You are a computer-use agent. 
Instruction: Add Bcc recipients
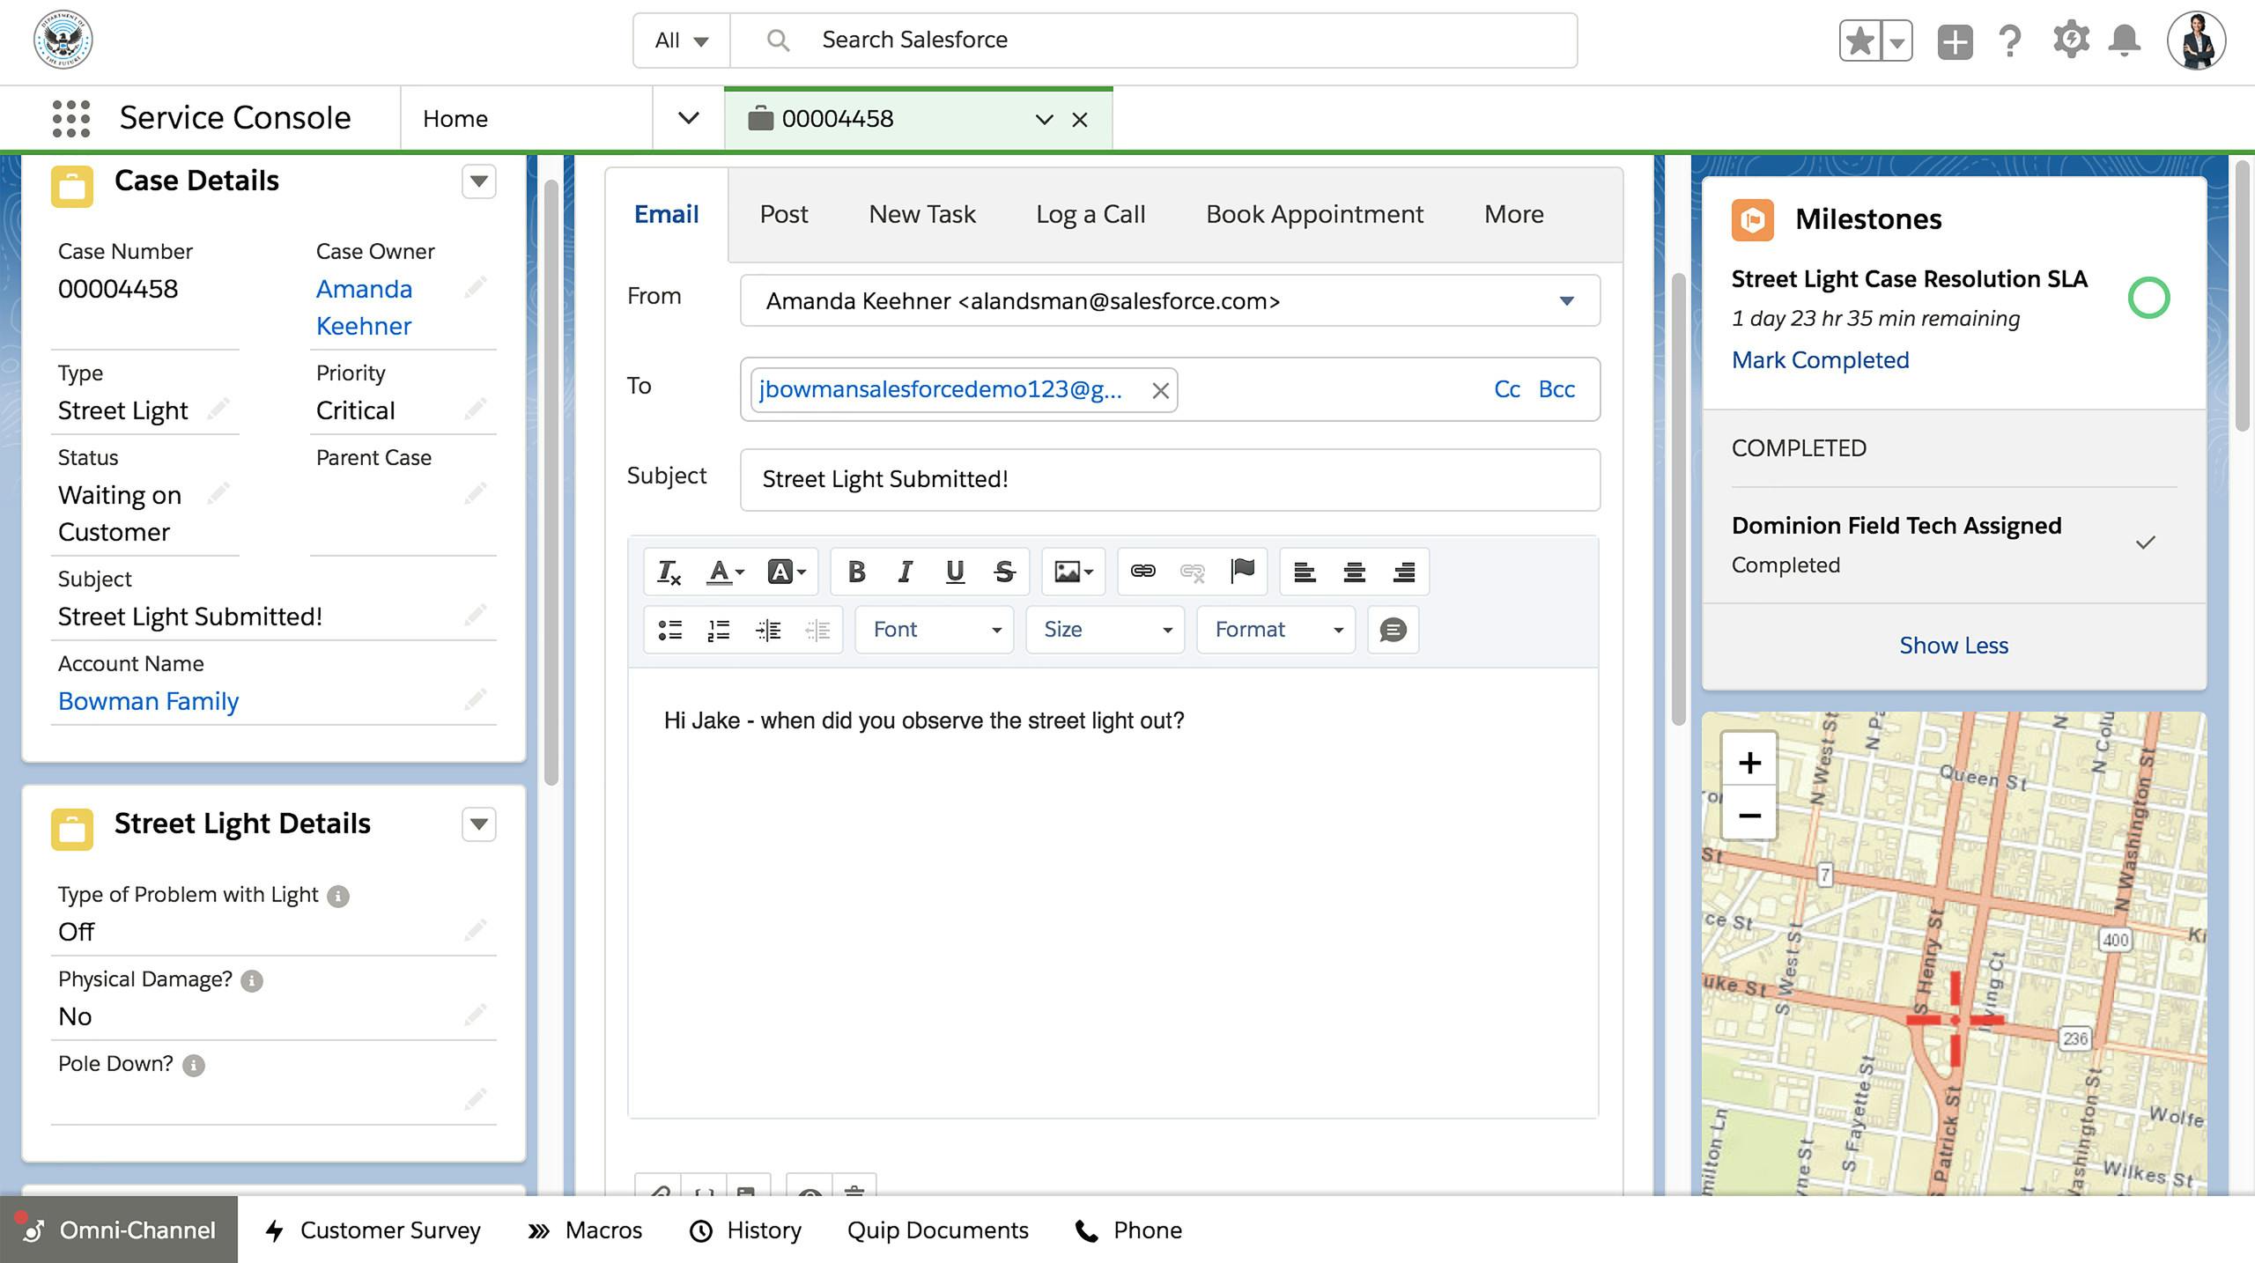click(x=1556, y=389)
